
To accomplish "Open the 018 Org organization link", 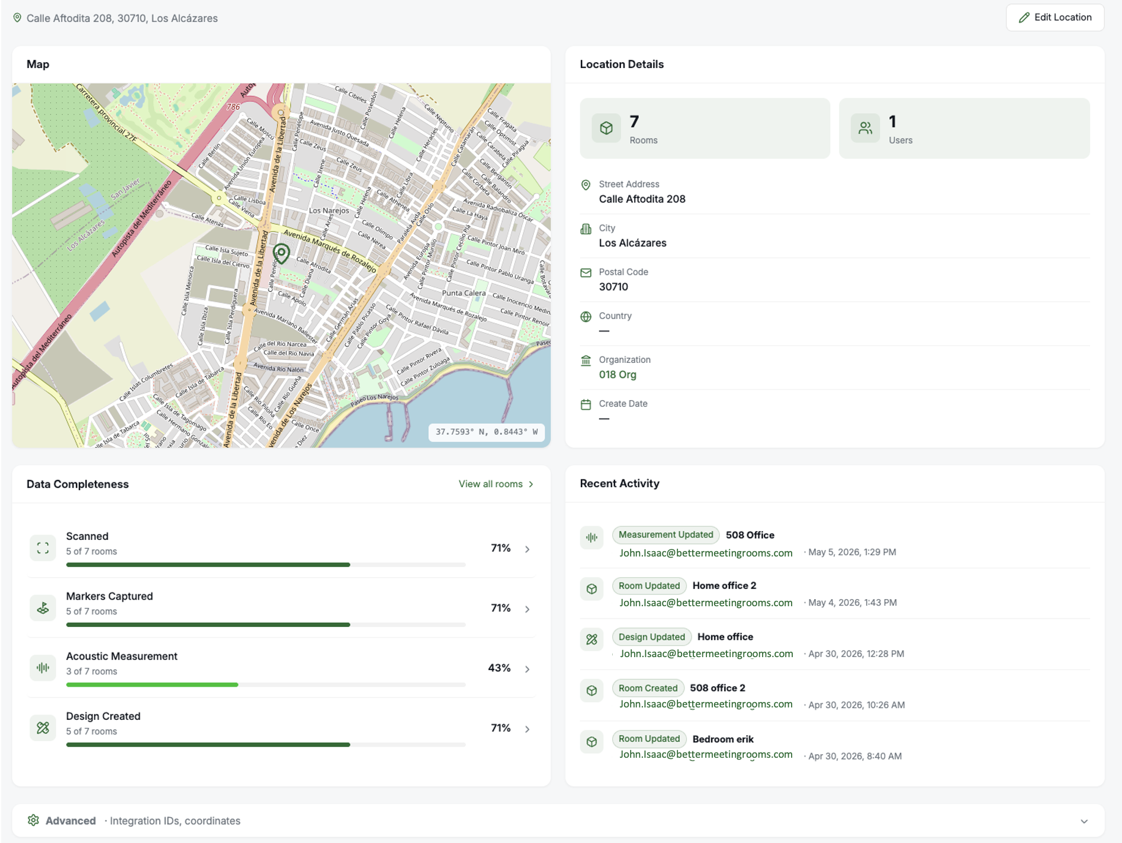I will pos(618,375).
